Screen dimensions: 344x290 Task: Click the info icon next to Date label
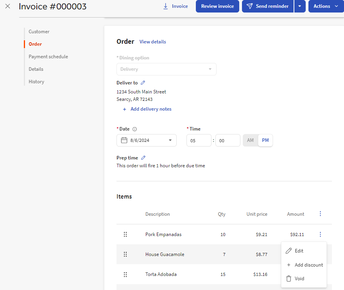(134, 129)
